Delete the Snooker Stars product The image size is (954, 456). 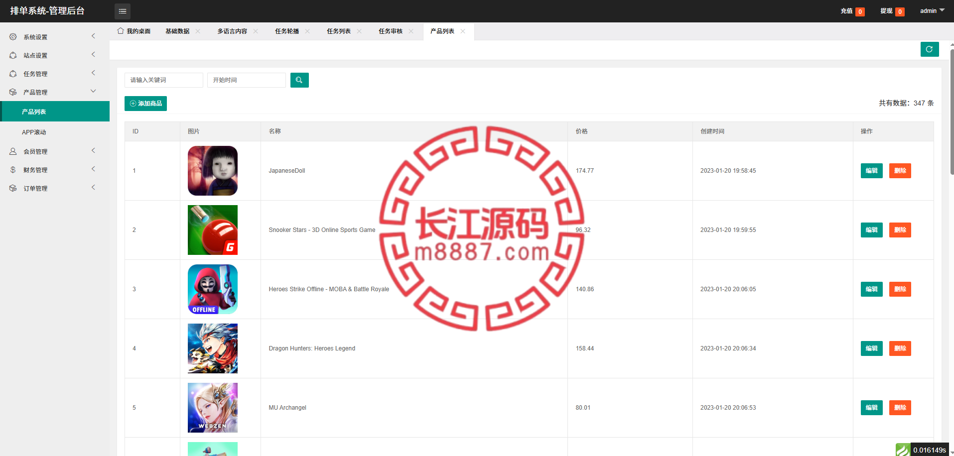click(900, 230)
